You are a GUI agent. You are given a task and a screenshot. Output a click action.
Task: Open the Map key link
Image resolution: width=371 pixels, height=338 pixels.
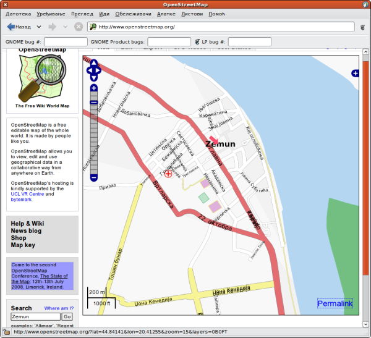(x=23, y=245)
